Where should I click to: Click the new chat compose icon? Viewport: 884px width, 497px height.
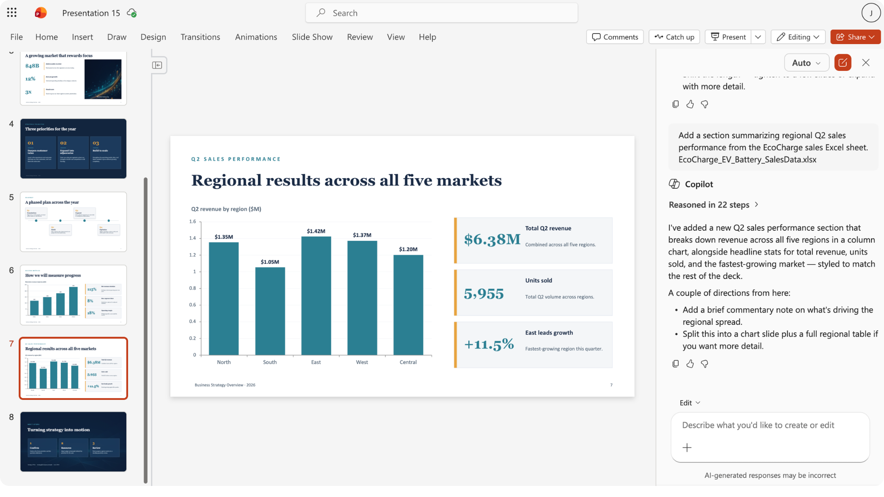(843, 63)
